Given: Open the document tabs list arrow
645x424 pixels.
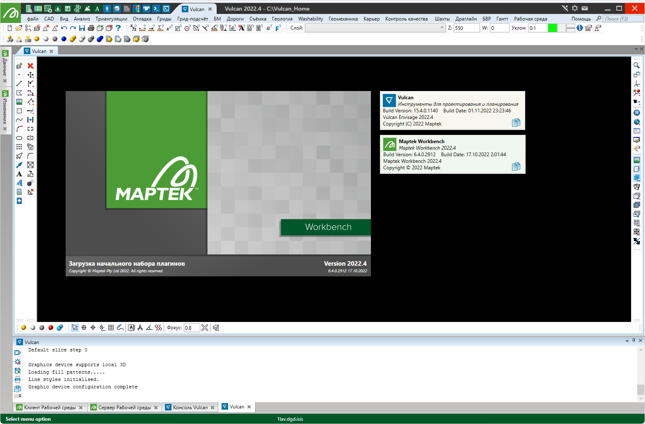Looking at the screenshot, I should tap(636, 49).
